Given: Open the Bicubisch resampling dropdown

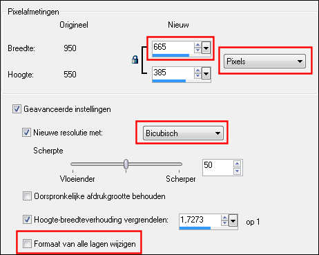Looking at the screenshot, I should click(x=183, y=133).
